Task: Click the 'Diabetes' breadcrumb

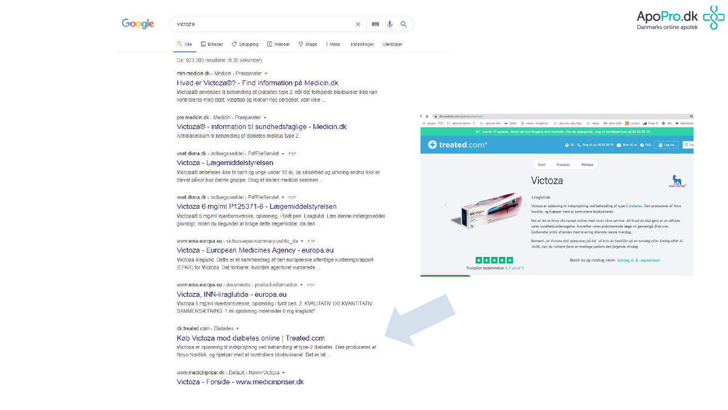Action: click(563, 165)
